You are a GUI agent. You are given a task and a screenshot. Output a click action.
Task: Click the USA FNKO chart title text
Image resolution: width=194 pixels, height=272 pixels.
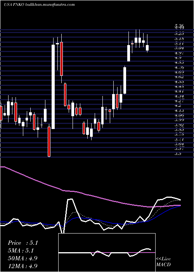click(14, 5)
